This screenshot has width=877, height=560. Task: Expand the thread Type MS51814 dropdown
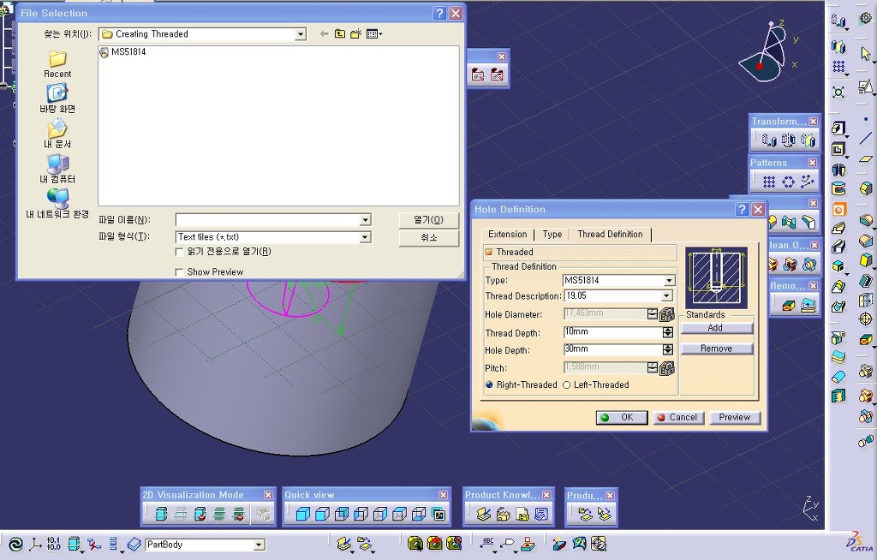[x=669, y=281]
